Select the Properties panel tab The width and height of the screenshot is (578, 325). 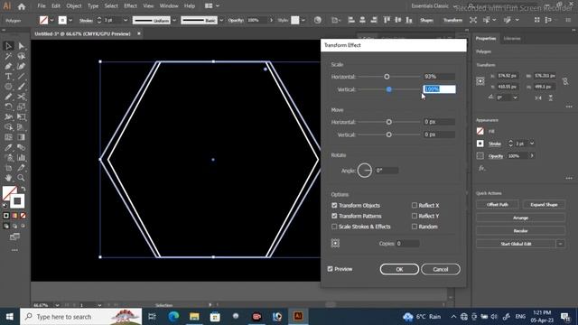click(x=486, y=38)
